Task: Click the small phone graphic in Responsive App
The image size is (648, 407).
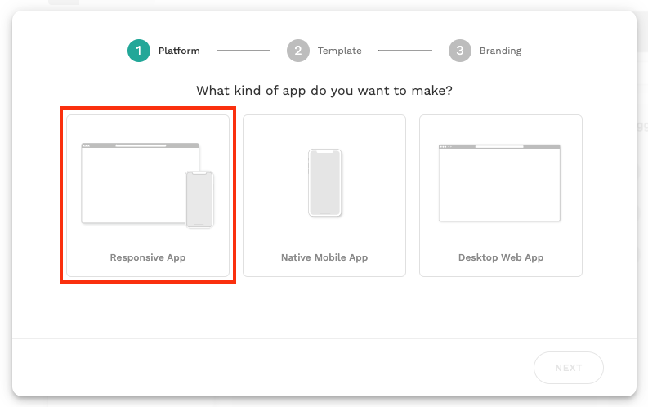Action: coord(199,199)
